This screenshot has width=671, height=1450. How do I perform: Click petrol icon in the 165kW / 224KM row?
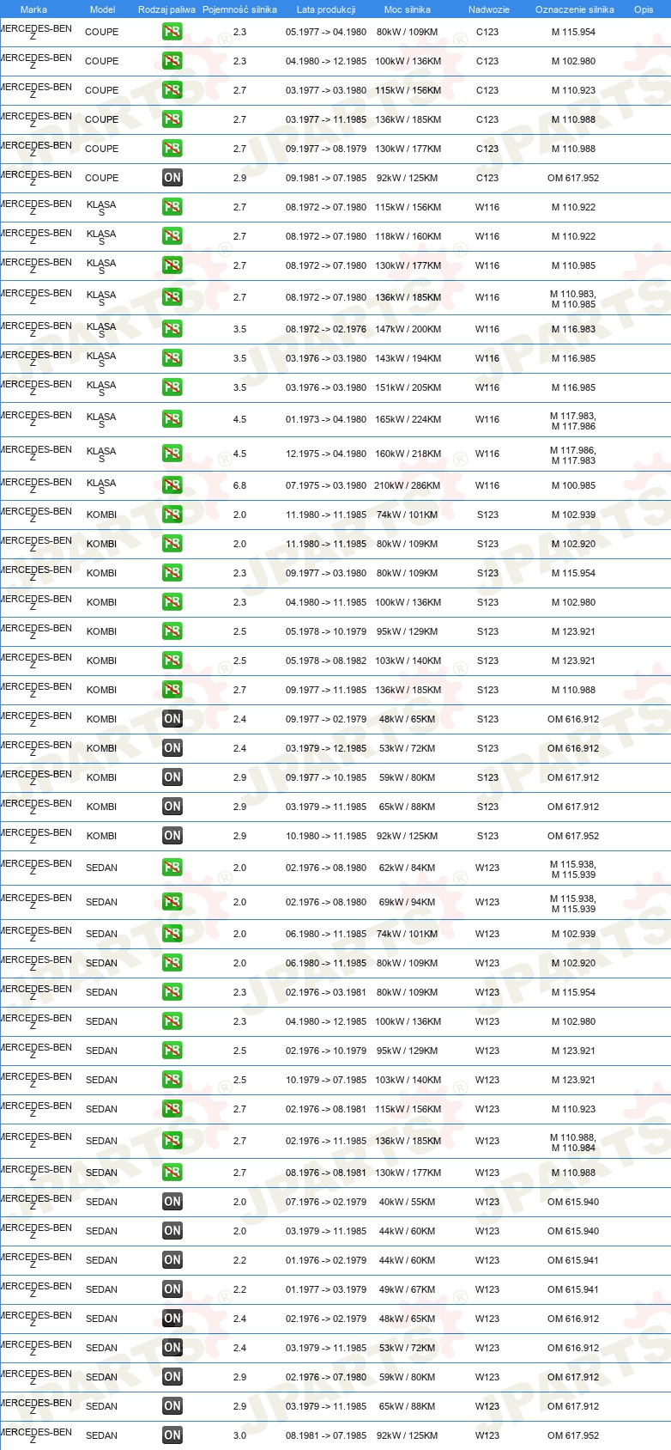pyautogui.click(x=172, y=419)
